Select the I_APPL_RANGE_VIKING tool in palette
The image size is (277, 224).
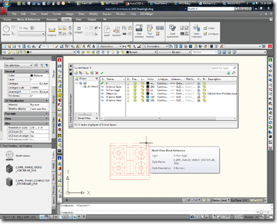click(x=23, y=169)
